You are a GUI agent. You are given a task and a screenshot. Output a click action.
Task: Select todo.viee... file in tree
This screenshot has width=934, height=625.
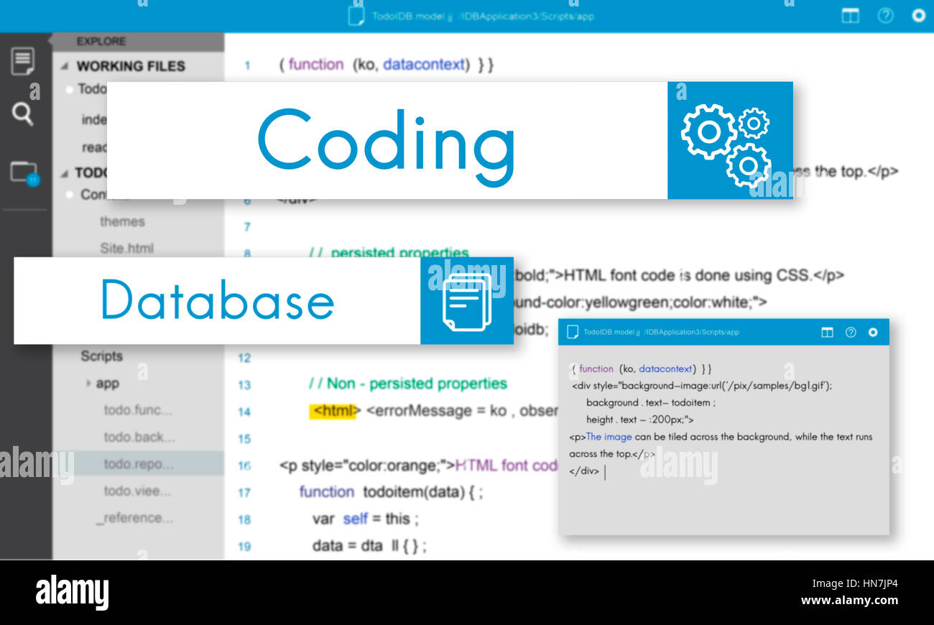click(x=137, y=491)
